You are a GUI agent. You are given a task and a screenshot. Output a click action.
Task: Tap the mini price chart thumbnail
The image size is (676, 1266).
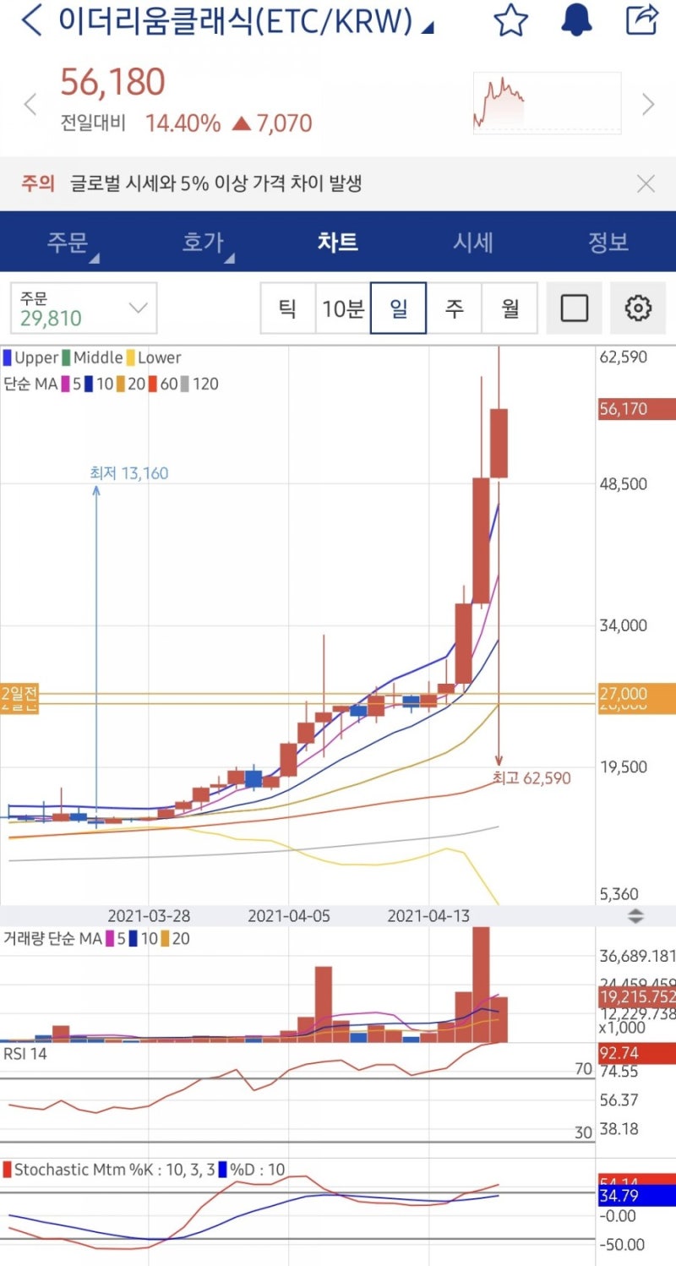pyautogui.click(x=547, y=103)
